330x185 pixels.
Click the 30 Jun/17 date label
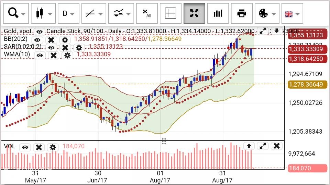[97, 177]
